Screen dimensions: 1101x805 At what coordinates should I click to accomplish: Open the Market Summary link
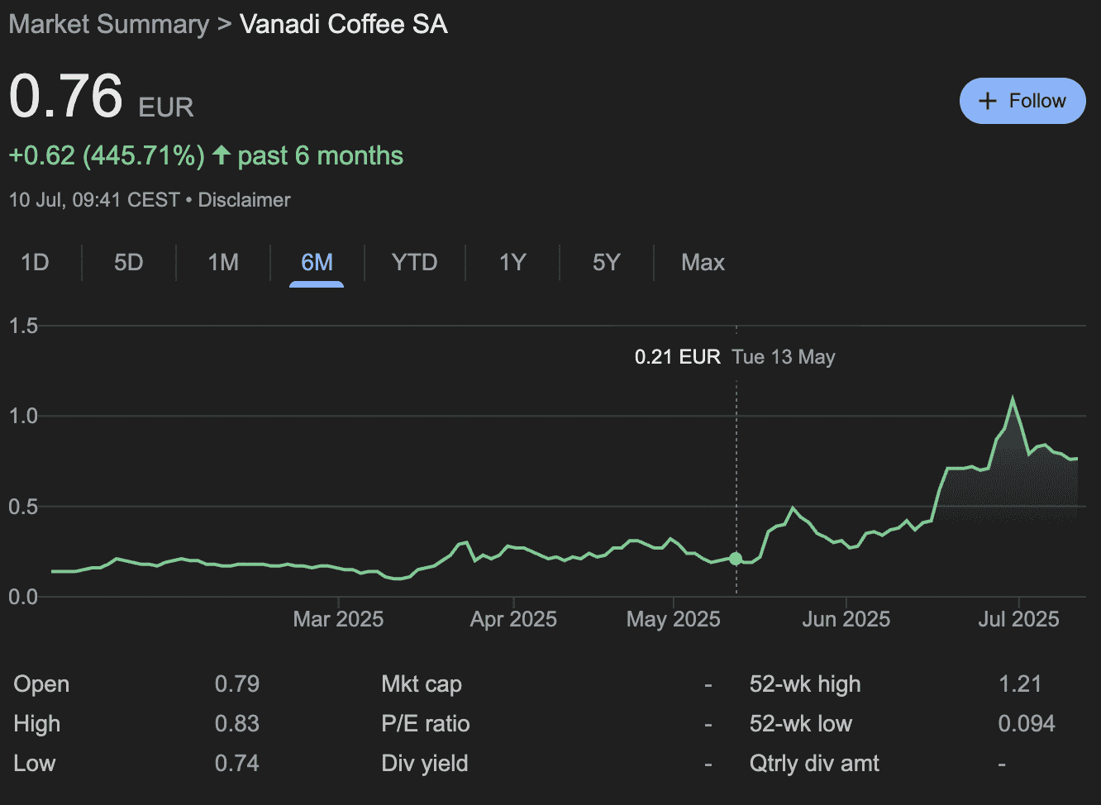pyautogui.click(x=108, y=24)
